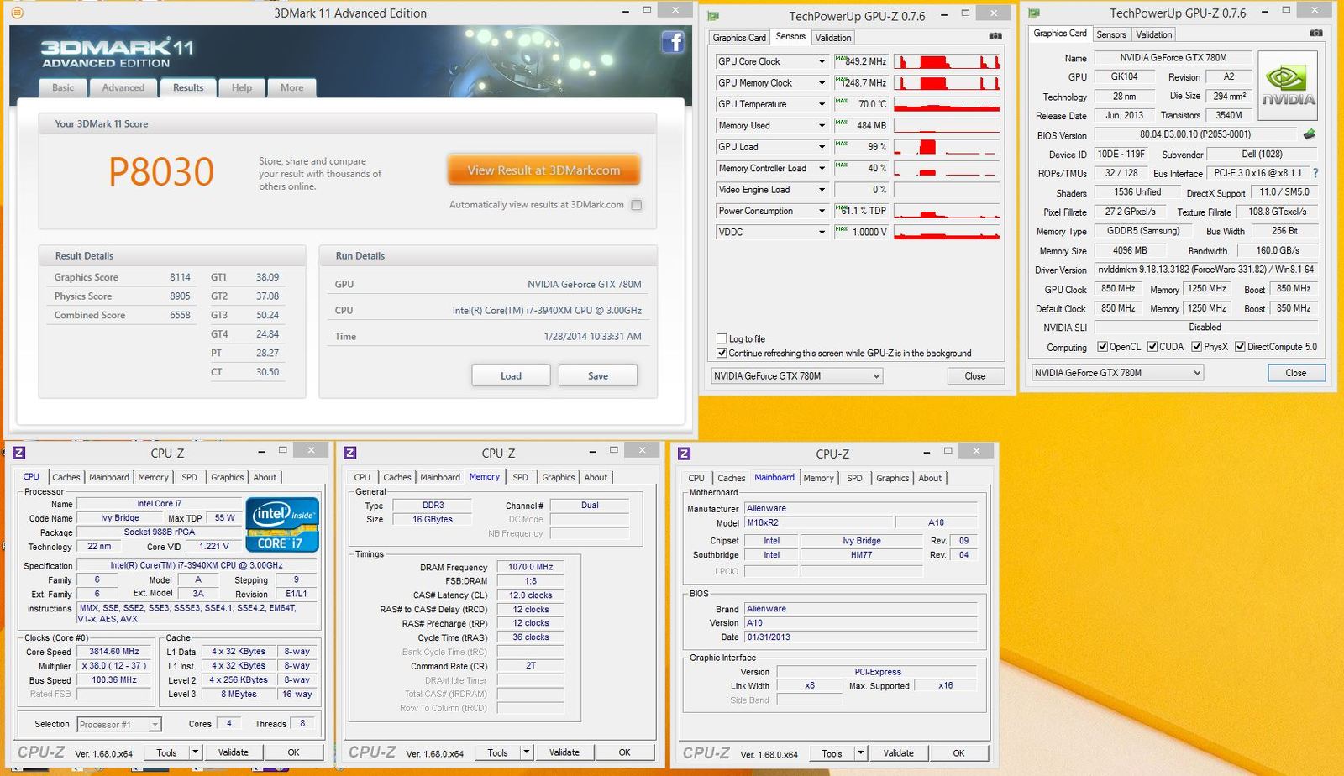Uncheck Continue refreshing while GPU-Z in background
Screen dimensions: 1344x776
coord(722,353)
